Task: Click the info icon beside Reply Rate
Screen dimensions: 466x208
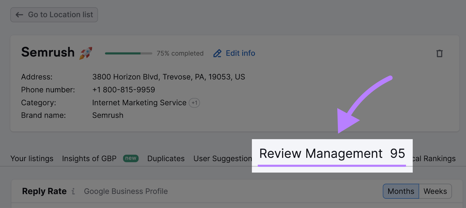Action: (73, 191)
